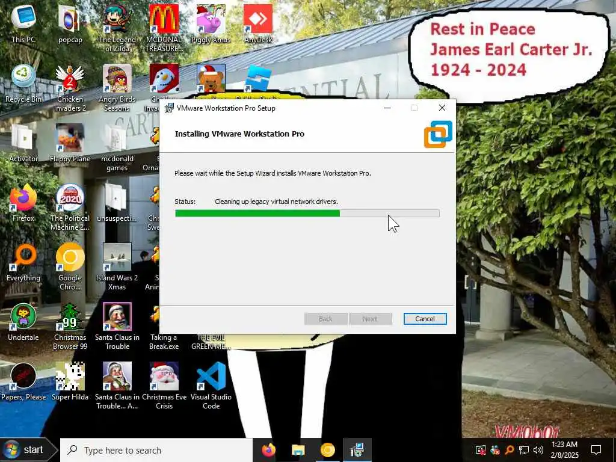Close the VMware Workstation Pro Setup window
Viewport: 616px width, 462px height.
pyautogui.click(x=442, y=108)
